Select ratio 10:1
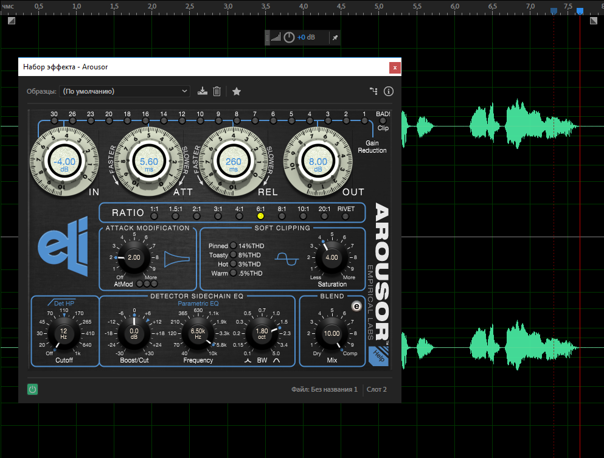Viewport: 604px width, 458px height. pos(303,217)
